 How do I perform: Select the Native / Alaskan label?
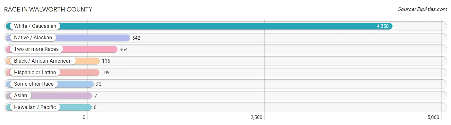[x=33, y=38]
